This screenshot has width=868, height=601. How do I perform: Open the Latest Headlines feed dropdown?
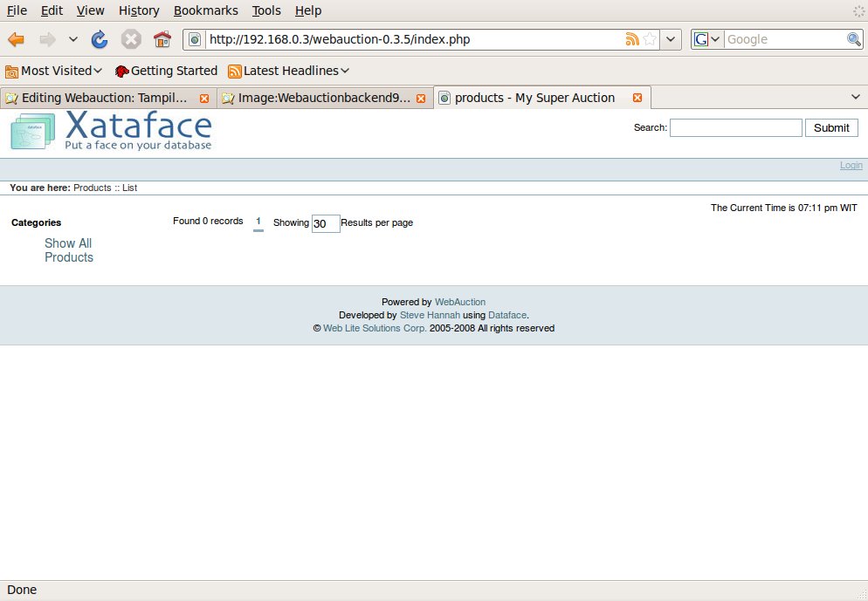(x=288, y=71)
